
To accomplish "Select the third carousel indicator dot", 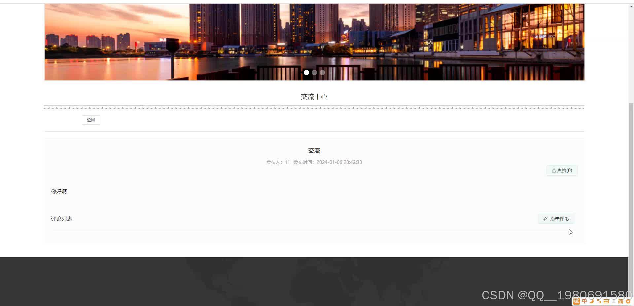I will (x=322, y=72).
